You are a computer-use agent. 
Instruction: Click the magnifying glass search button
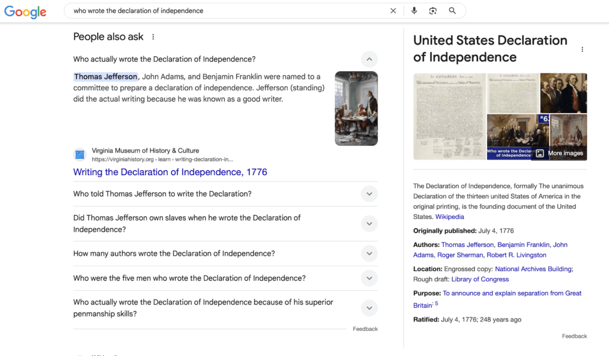tap(452, 11)
